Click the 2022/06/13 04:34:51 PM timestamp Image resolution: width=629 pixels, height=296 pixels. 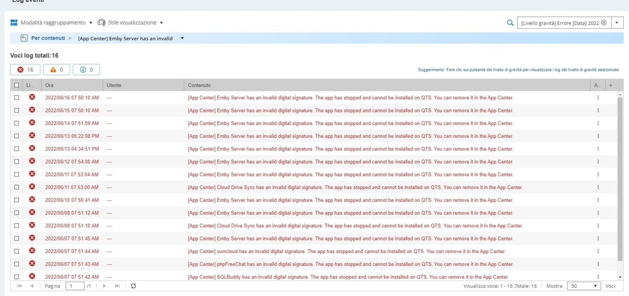pyautogui.click(x=72, y=149)
